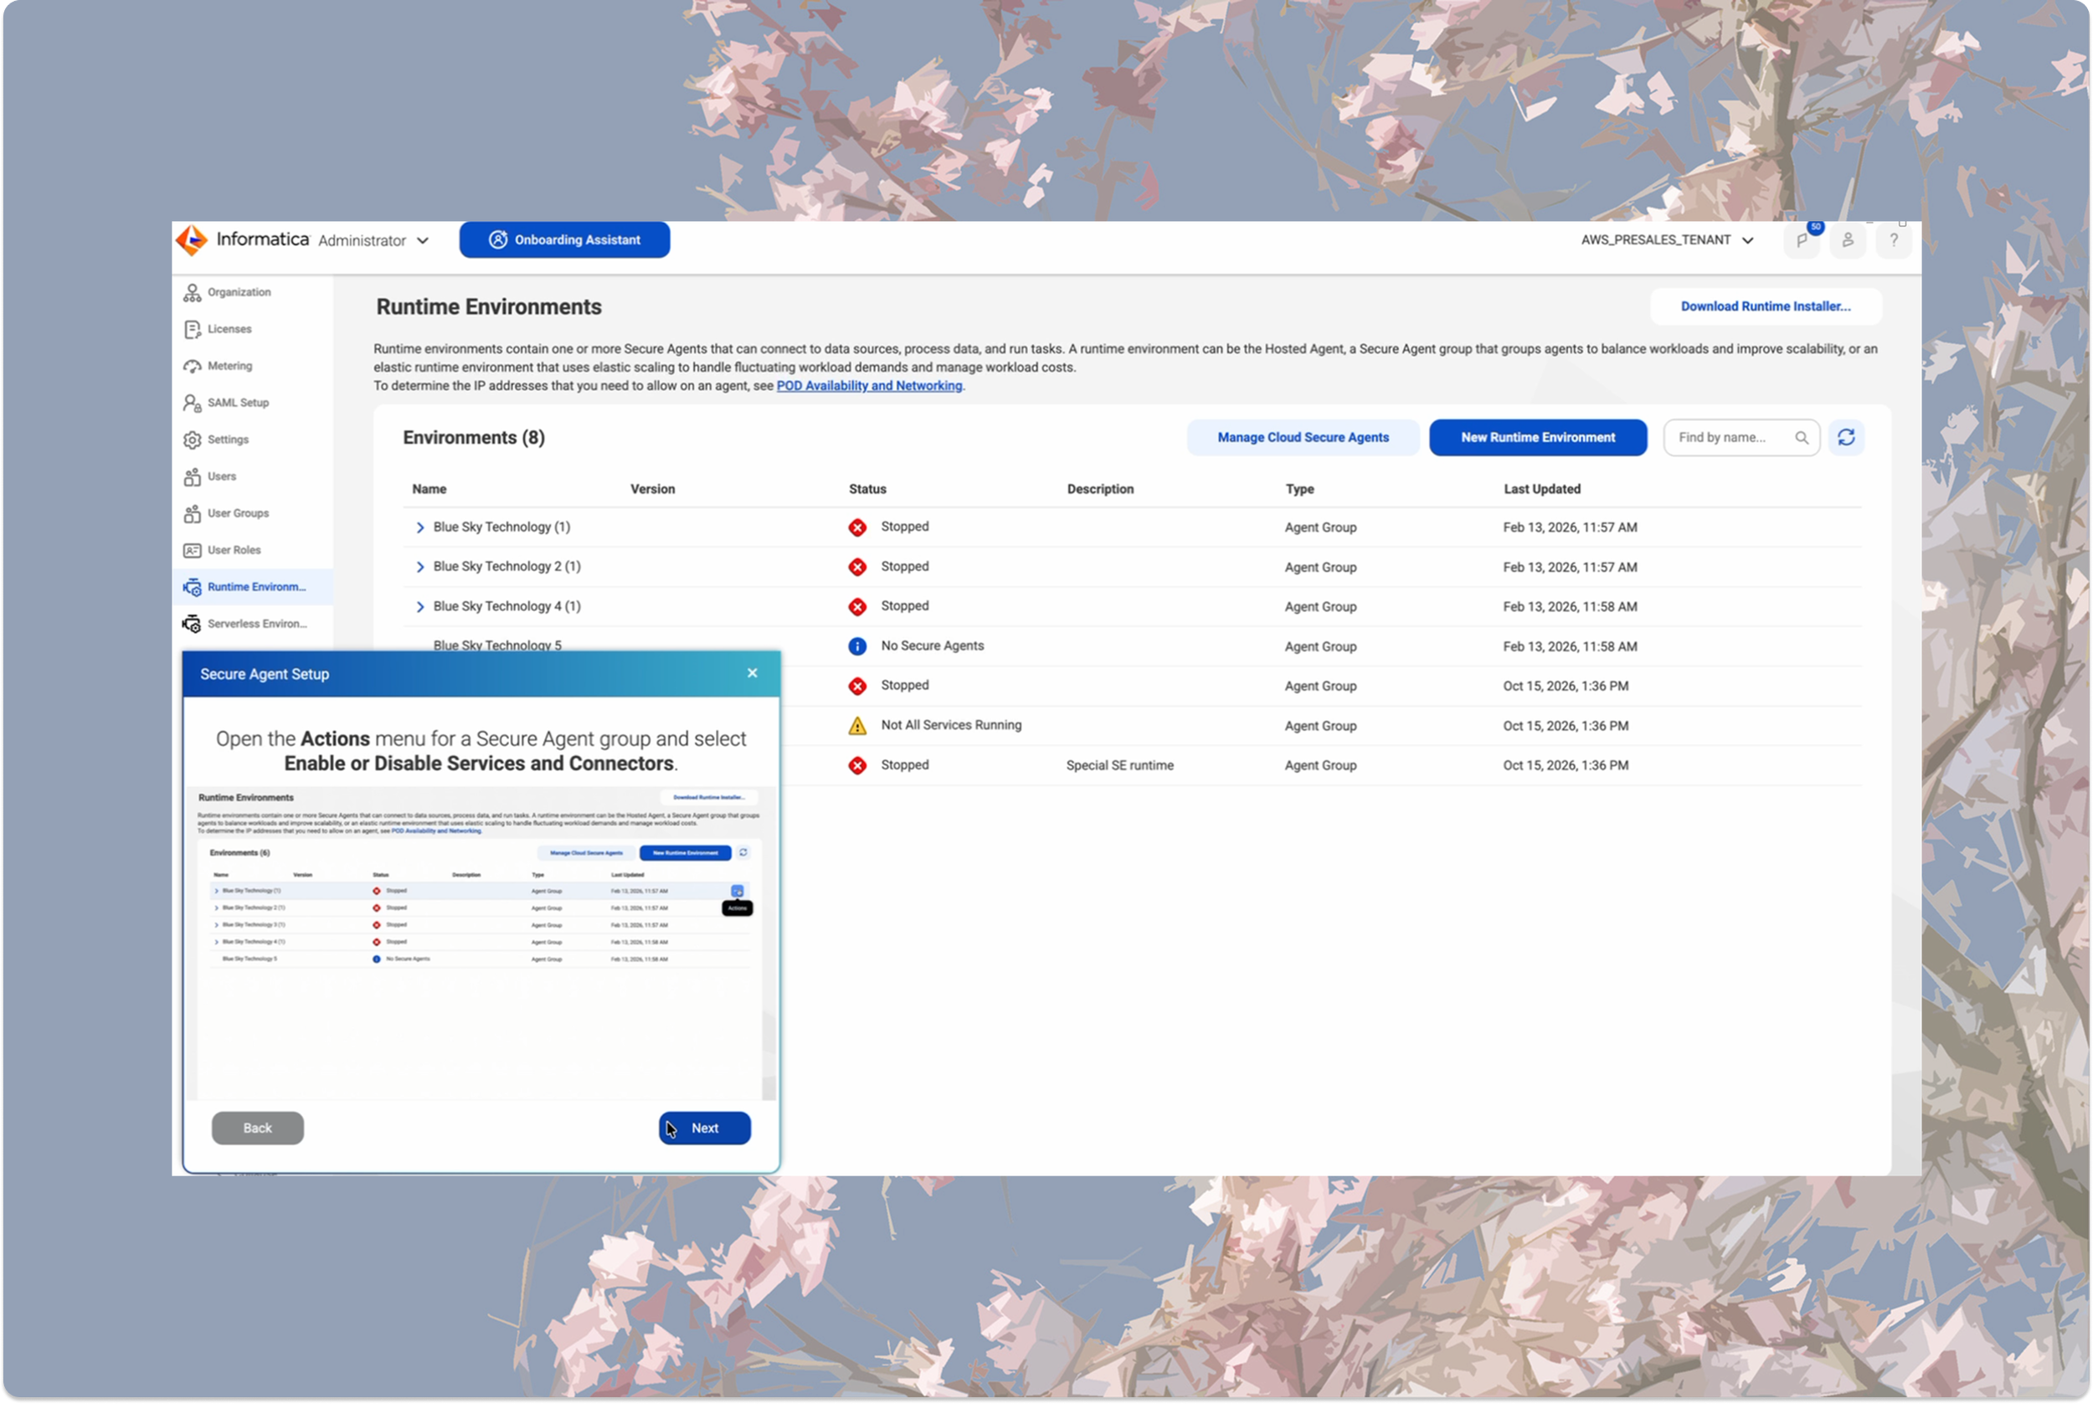This screenshot has width=2093, height=1404.
Task: Open SAML Setup in the sidebar
Action: (237, 403)
